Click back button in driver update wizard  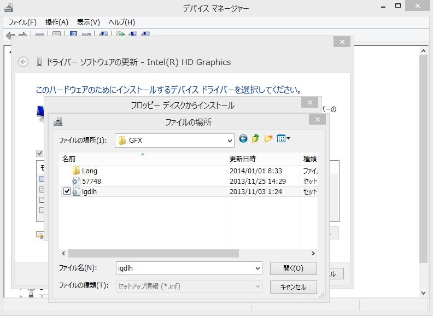pyautogui.click(x=23, y=62)
